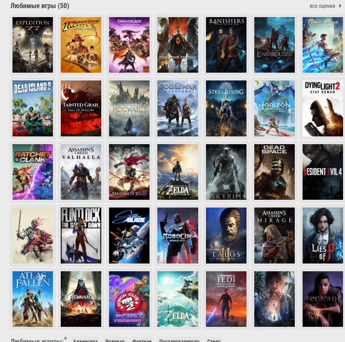Open Prince of Persia: The Lost Crown cover
This screenshot has height=342, width=345.
point(323,45)
